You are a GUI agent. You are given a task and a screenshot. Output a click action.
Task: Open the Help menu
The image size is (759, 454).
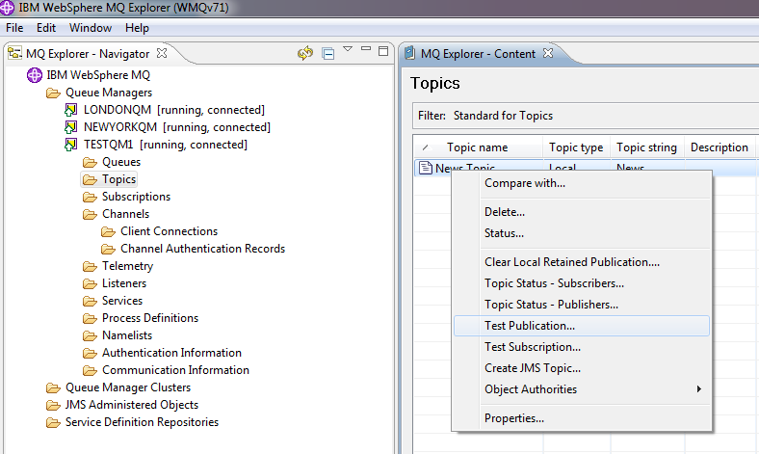pyautogui.click(x=137, y=28)
